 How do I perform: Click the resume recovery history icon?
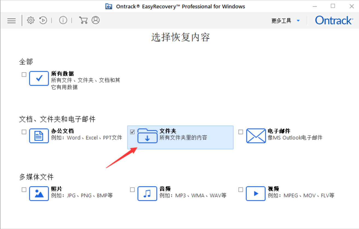(x=43, y=20)
